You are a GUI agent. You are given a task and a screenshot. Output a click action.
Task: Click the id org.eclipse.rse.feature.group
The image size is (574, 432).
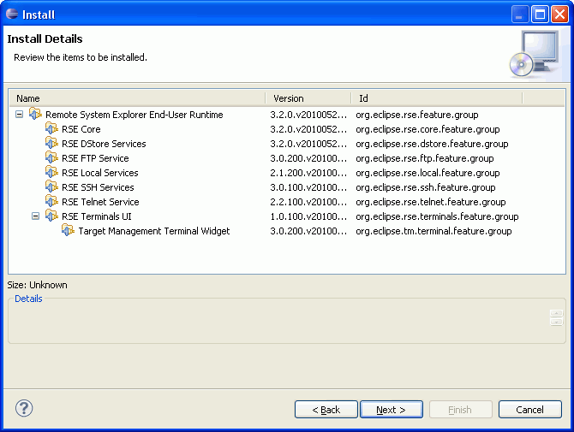417,115
